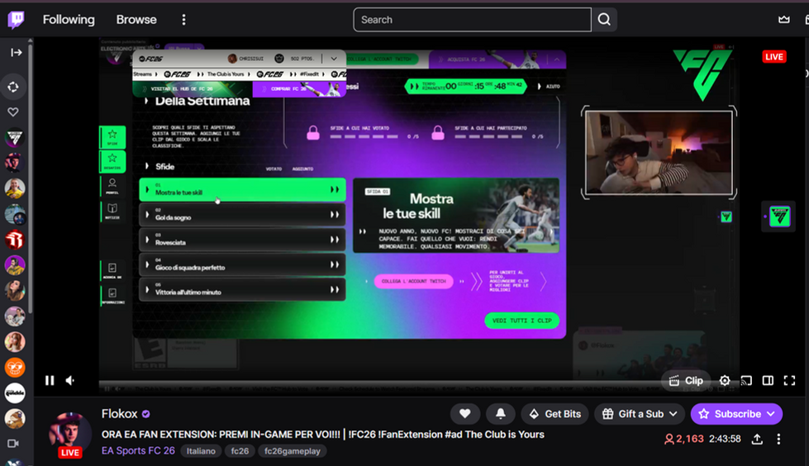Open the followed channels heart icon
The width and height of the screenshot is (809, 466).
(13, 112)
